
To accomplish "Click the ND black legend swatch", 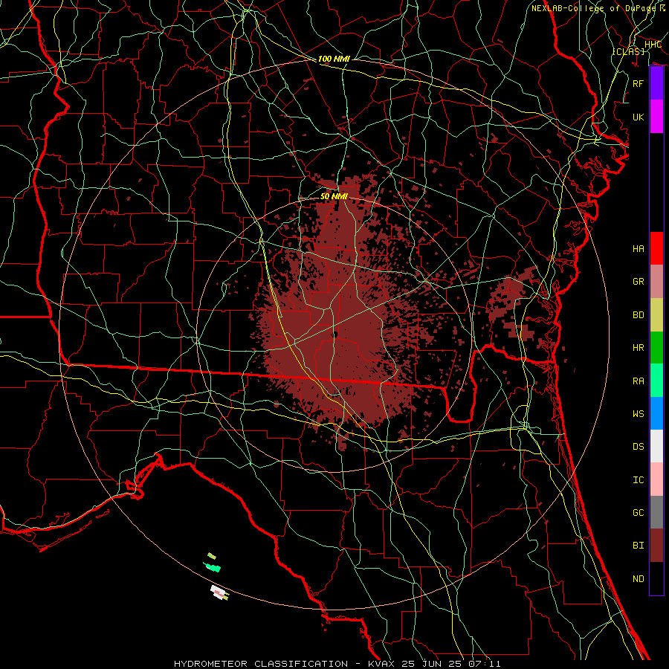I will click(x=656, y=578).
